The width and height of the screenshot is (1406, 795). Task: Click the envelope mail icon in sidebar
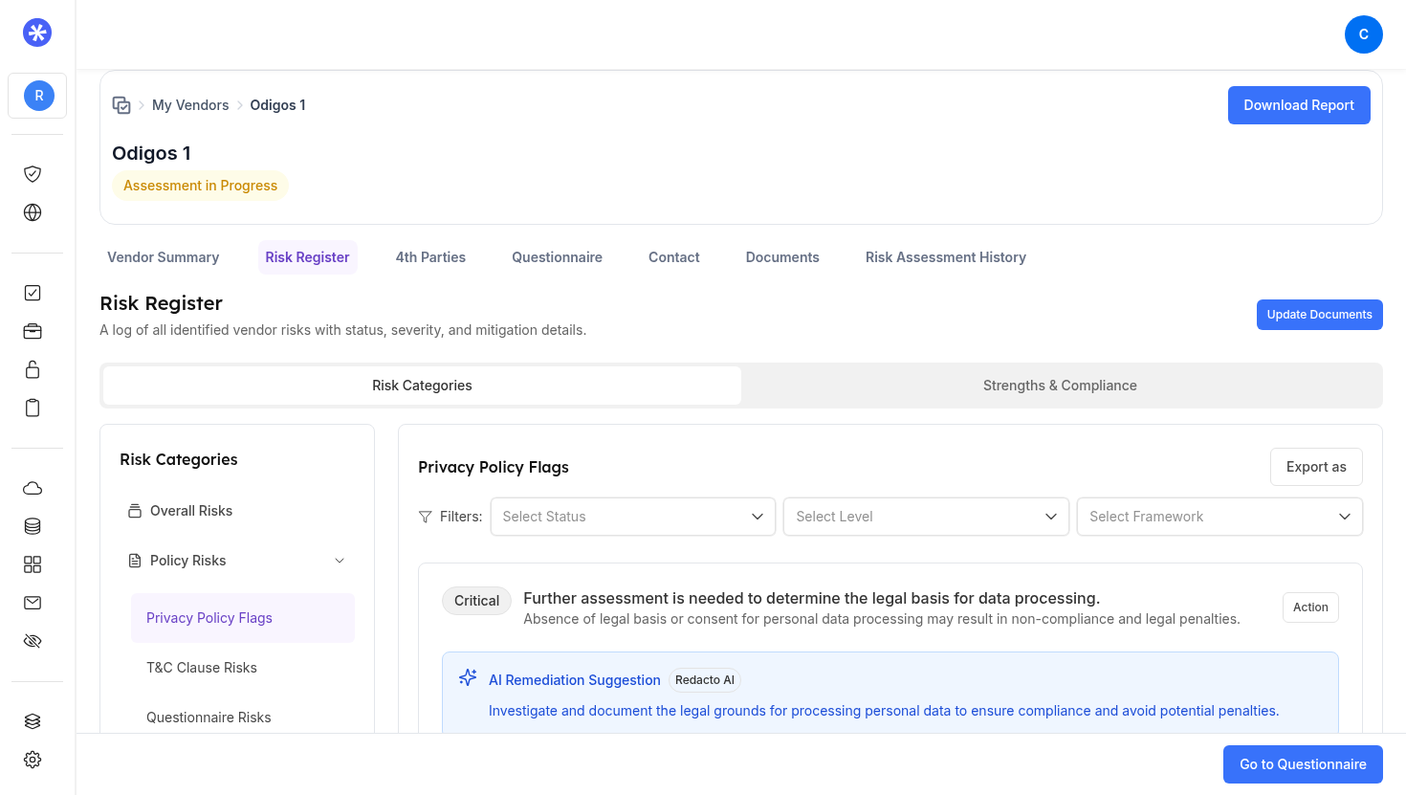pos(33,603)
